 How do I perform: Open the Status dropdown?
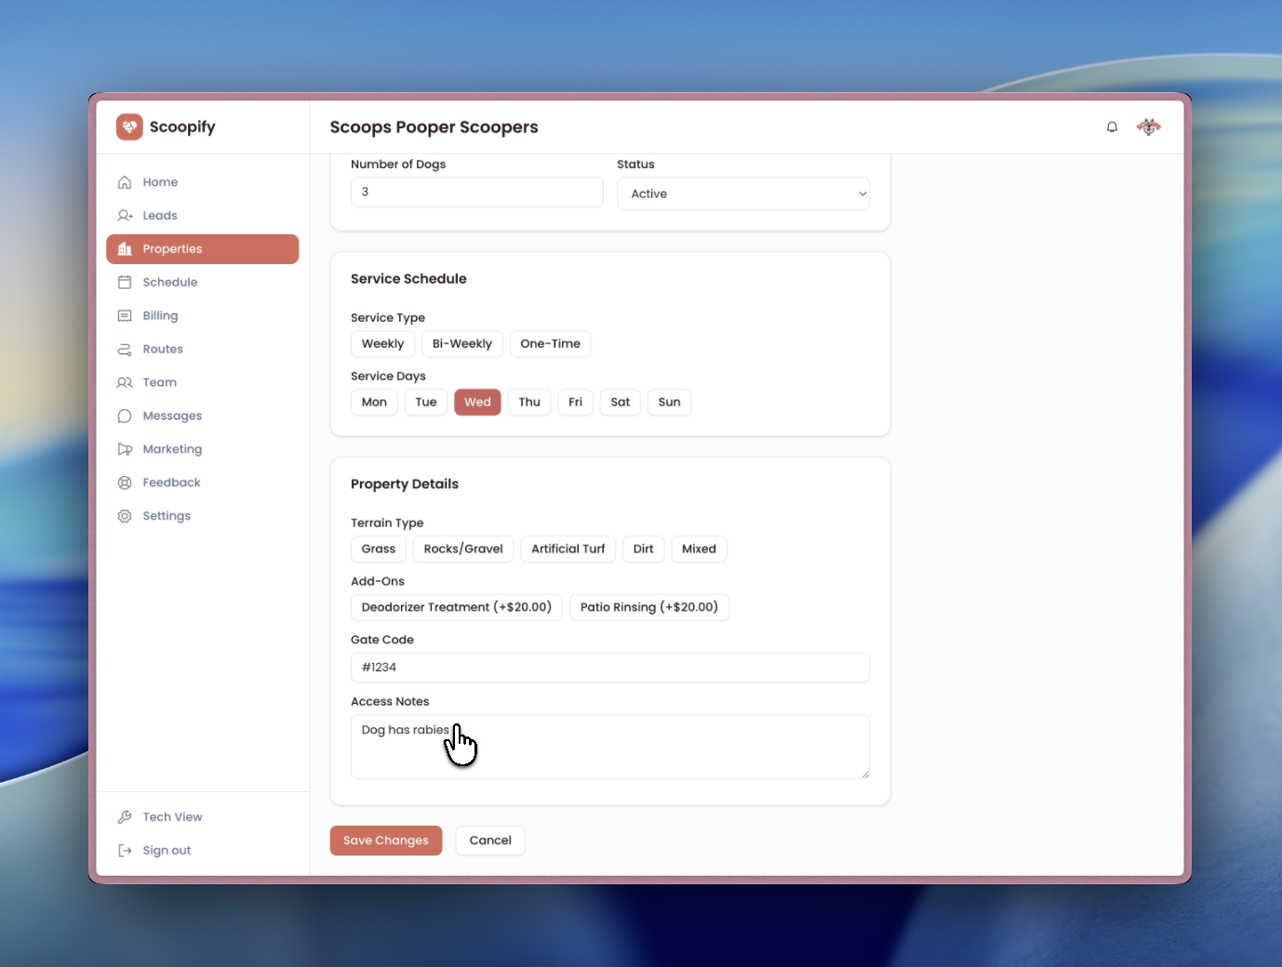point(742,193)
